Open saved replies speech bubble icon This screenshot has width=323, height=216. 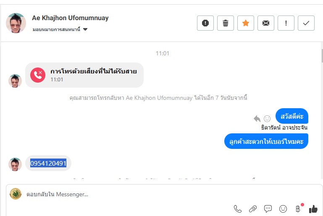pos(268,208)
